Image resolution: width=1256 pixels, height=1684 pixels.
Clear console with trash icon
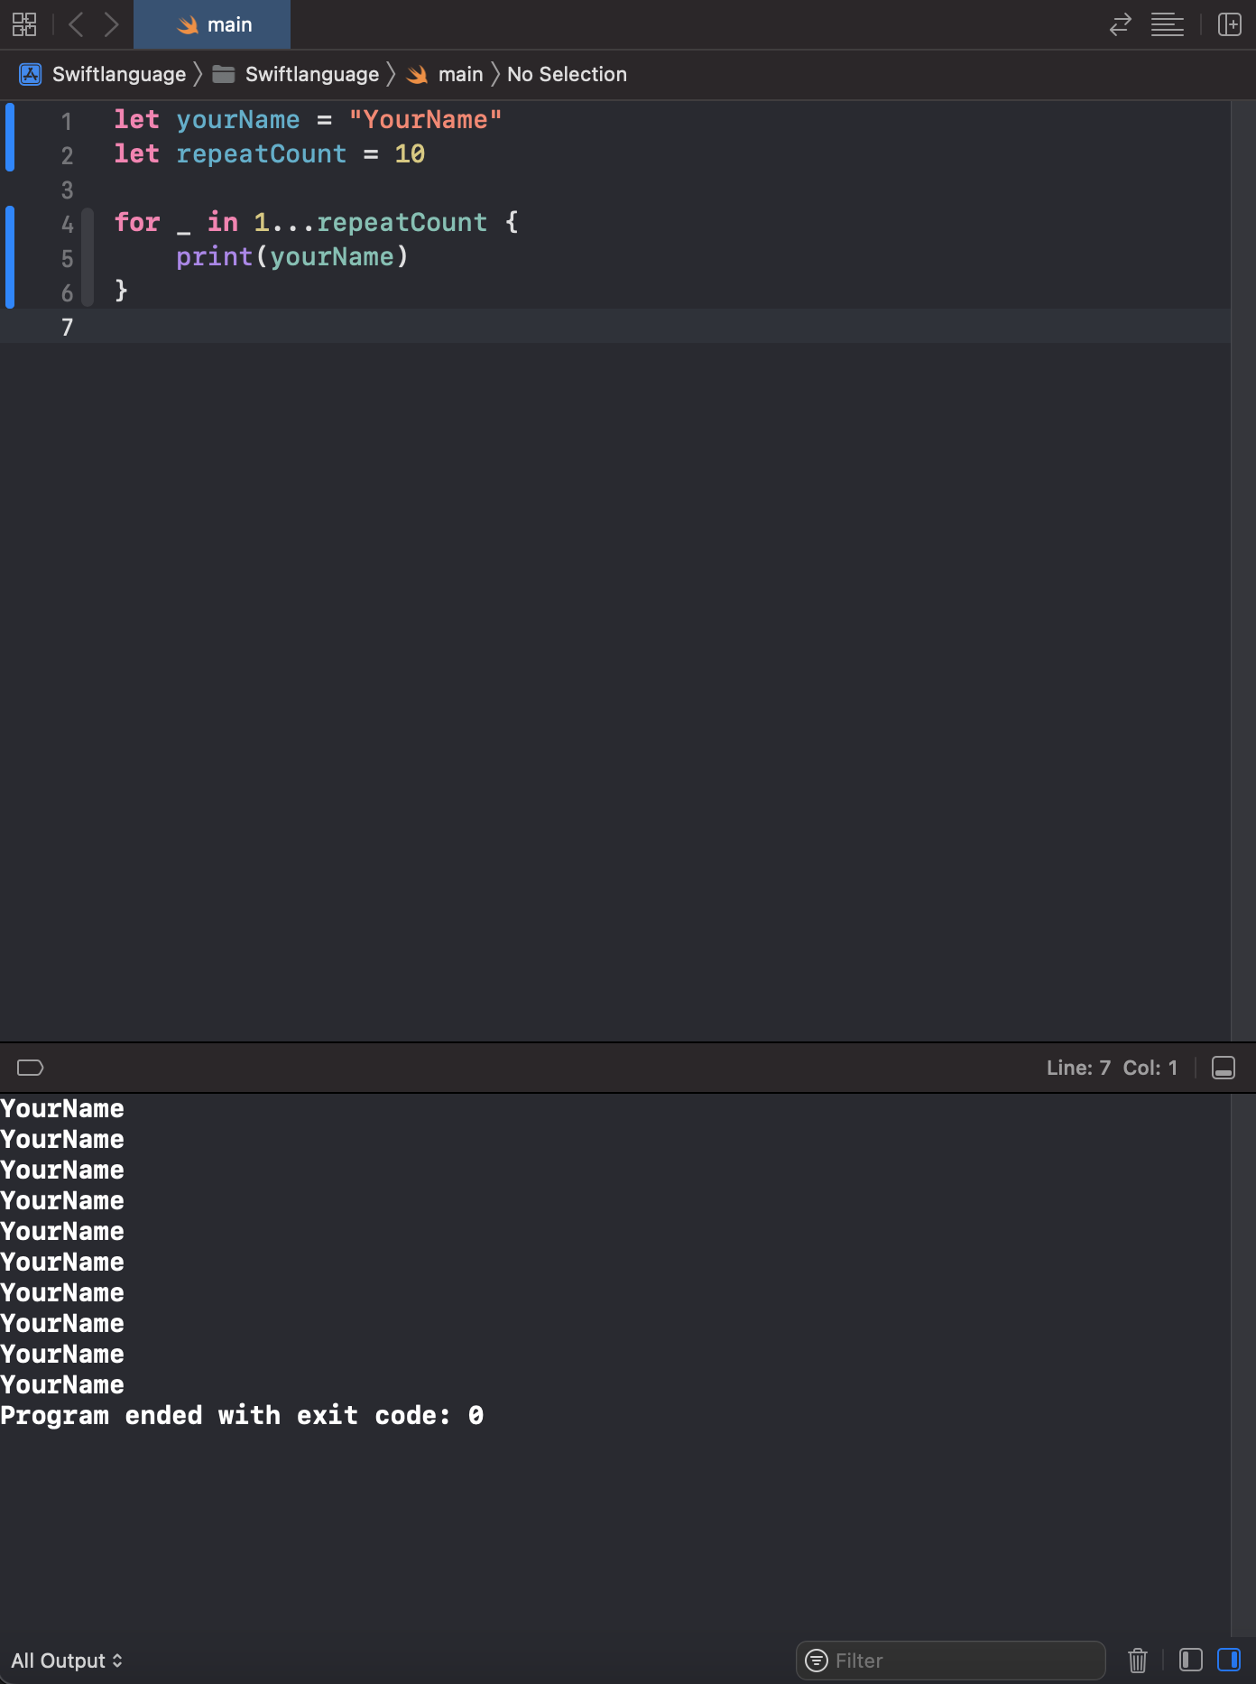1138,1661
